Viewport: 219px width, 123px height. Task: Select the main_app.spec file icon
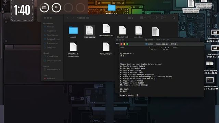pos(106,47)
